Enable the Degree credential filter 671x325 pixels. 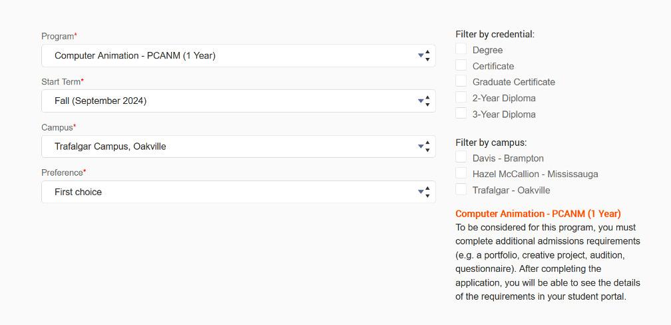coord(461,49)
